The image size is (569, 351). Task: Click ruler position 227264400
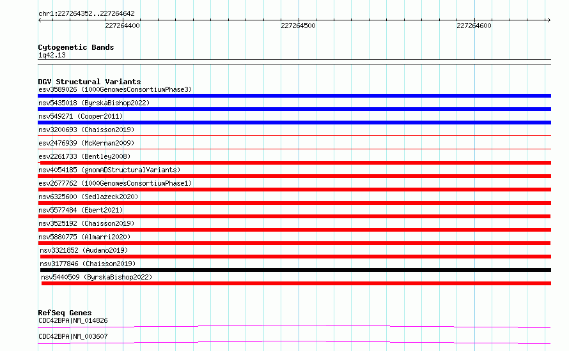122,26
